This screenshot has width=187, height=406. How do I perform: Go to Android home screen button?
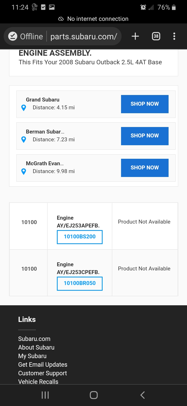(x=94, y=395)
